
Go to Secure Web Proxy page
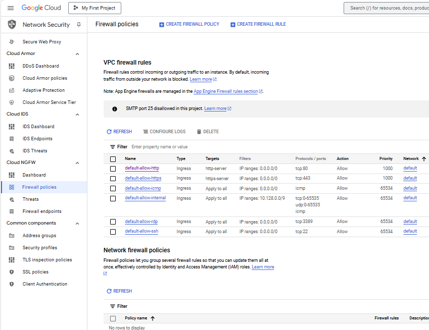pyautogui.click(x=41, y=42)
